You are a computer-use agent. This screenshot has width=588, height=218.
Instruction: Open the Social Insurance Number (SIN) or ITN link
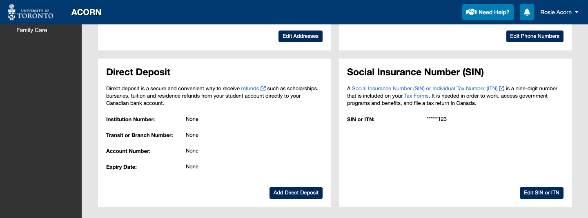point(425,88)
